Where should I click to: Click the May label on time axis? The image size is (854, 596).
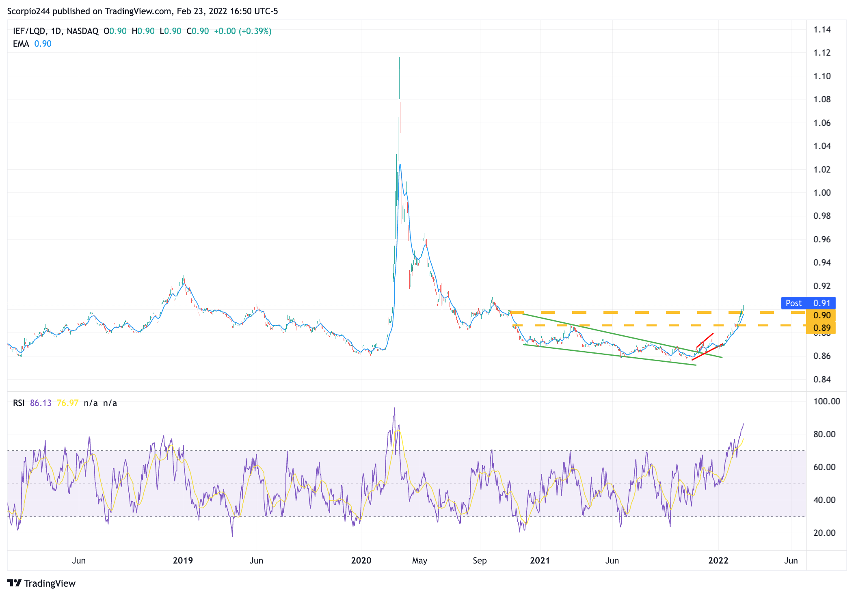pos(419,560)
